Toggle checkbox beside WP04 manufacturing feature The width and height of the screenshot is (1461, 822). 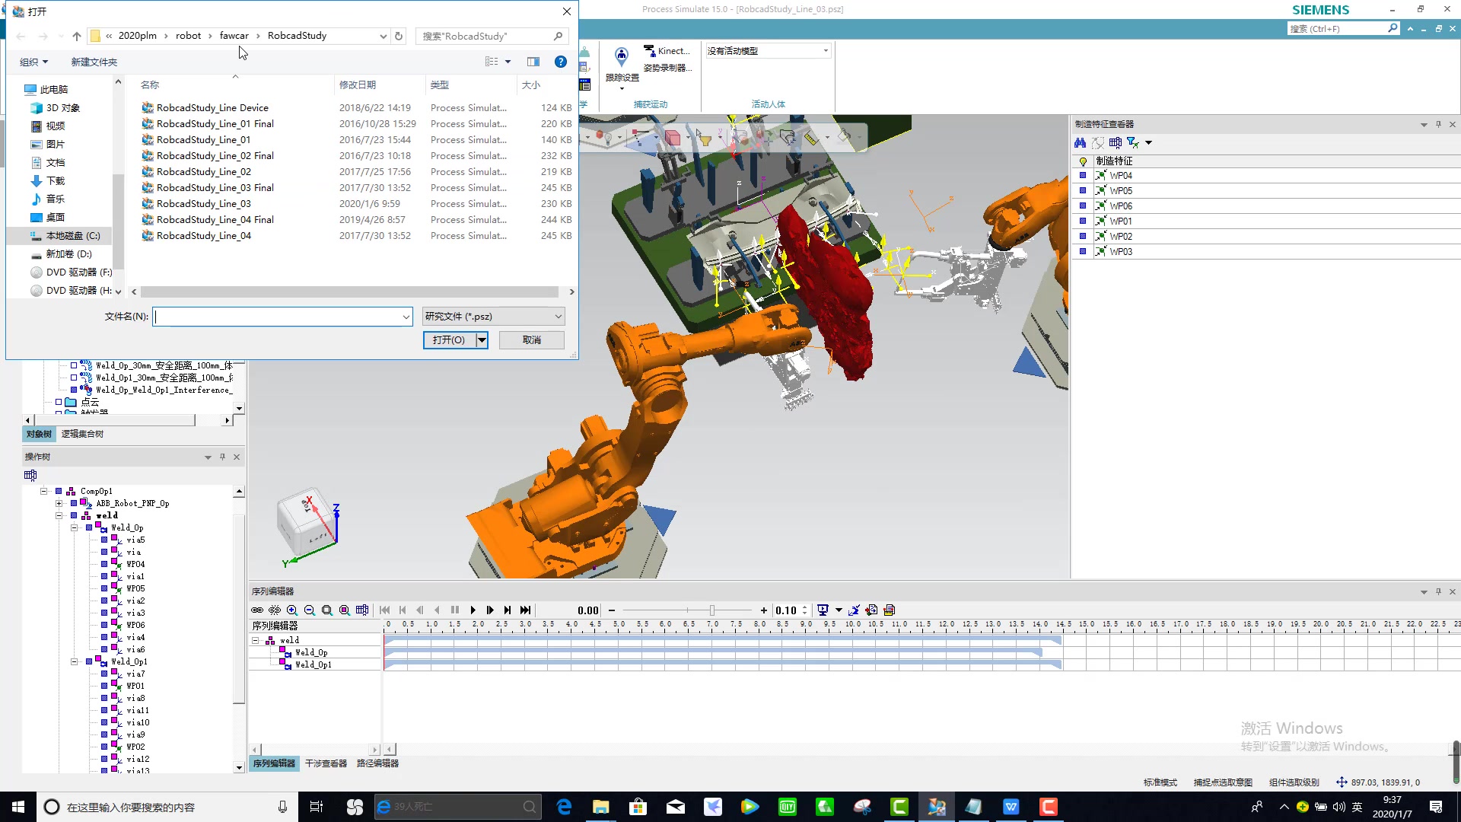[1083, 176]
